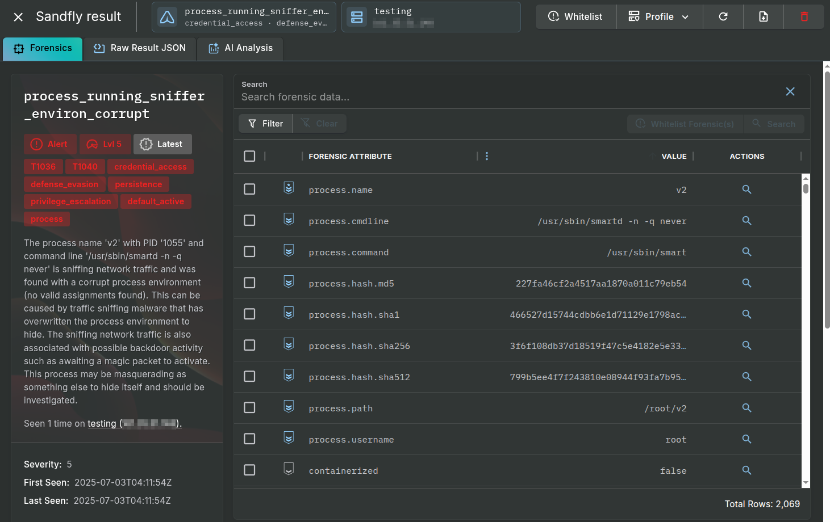Click the Whitelist button

point(575,16)
